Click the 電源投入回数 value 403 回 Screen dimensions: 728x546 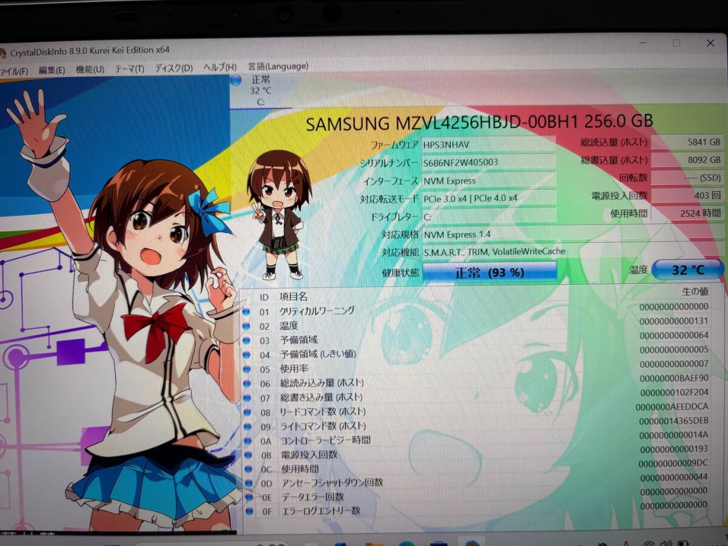click(687, 195)
